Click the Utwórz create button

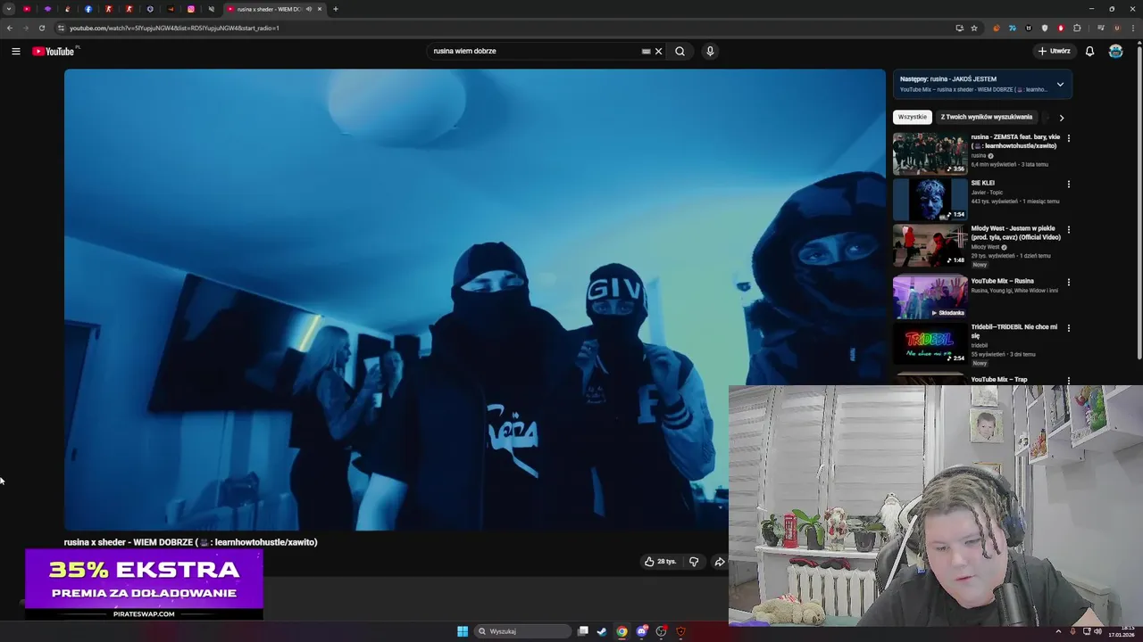coord(1054,51)
